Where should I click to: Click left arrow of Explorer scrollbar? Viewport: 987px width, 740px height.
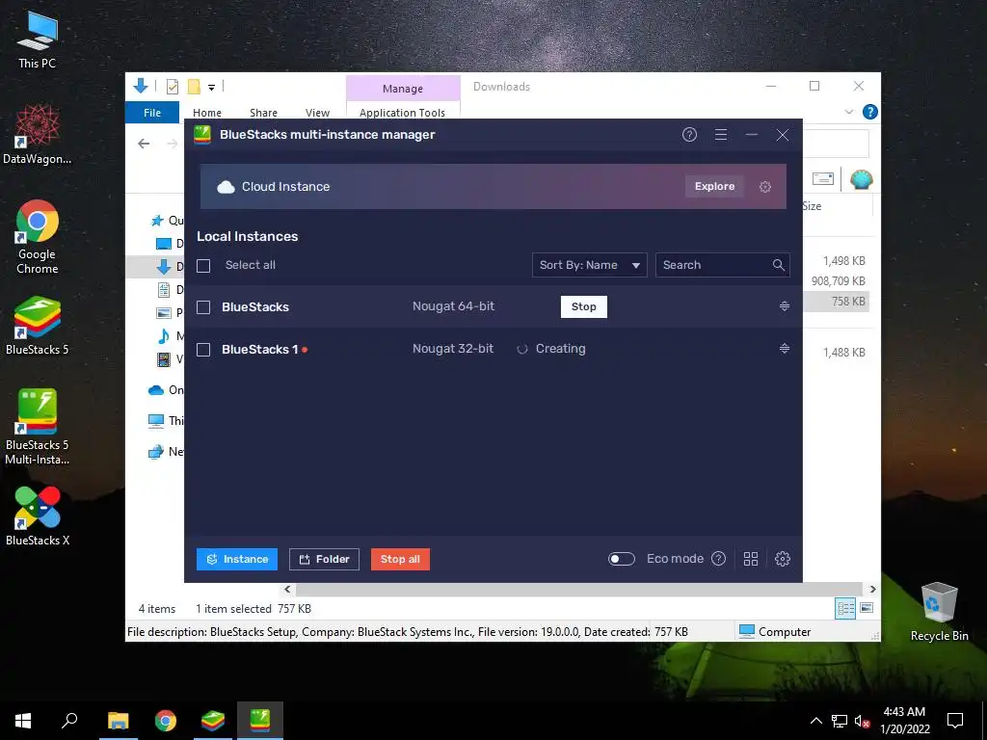coord(287,589)
